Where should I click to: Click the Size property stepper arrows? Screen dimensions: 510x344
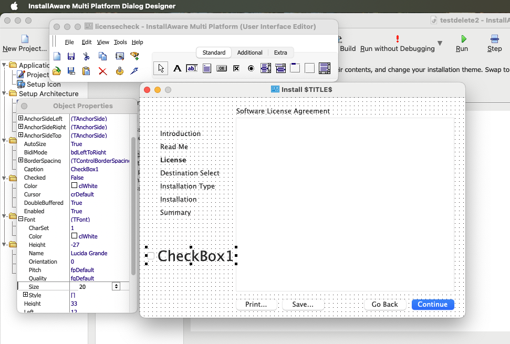pyautogui.click(x=116, y=286)
